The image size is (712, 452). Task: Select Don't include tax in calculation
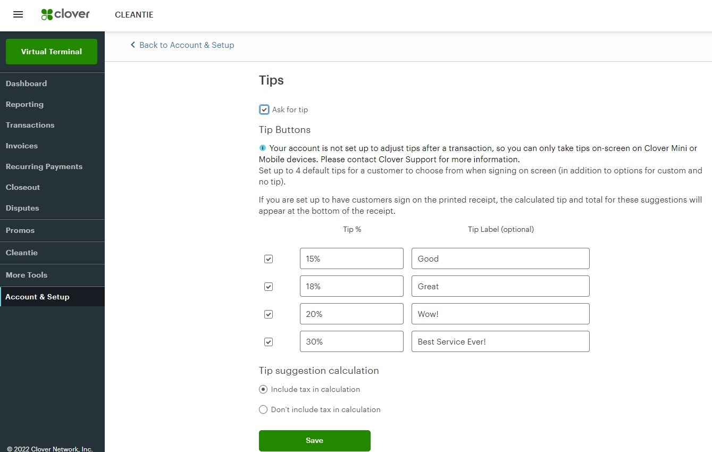click(x=263, y=409)
